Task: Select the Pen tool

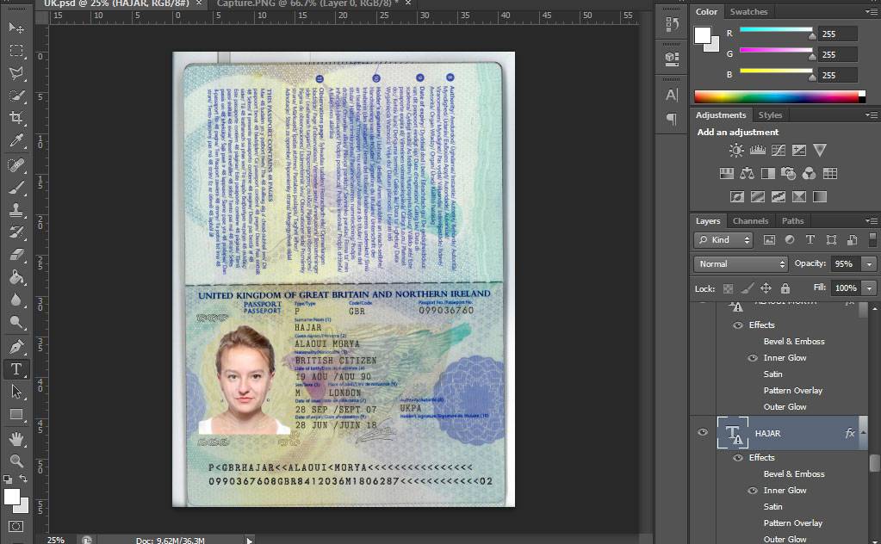Action: [x=16, y=346]
